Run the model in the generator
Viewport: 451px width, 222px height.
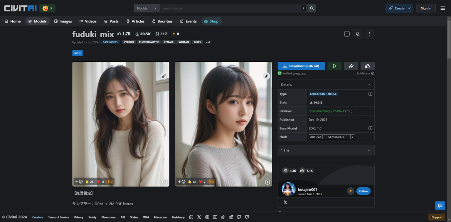[334, 66]
